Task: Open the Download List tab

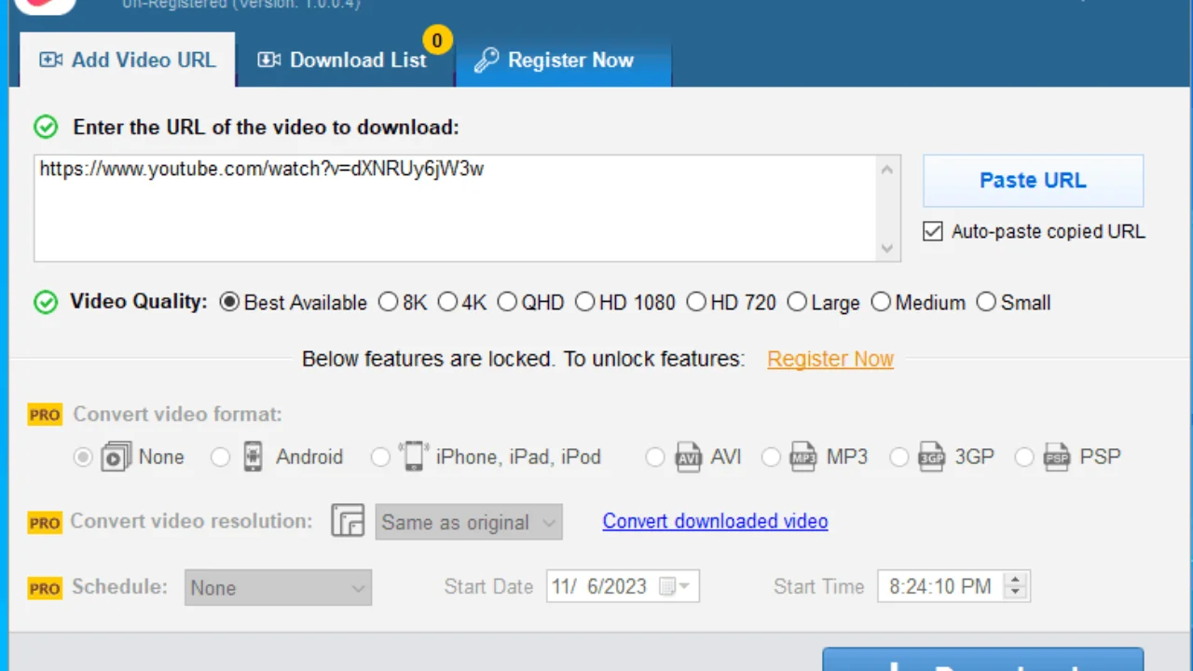Action: (x=344, y=60)
